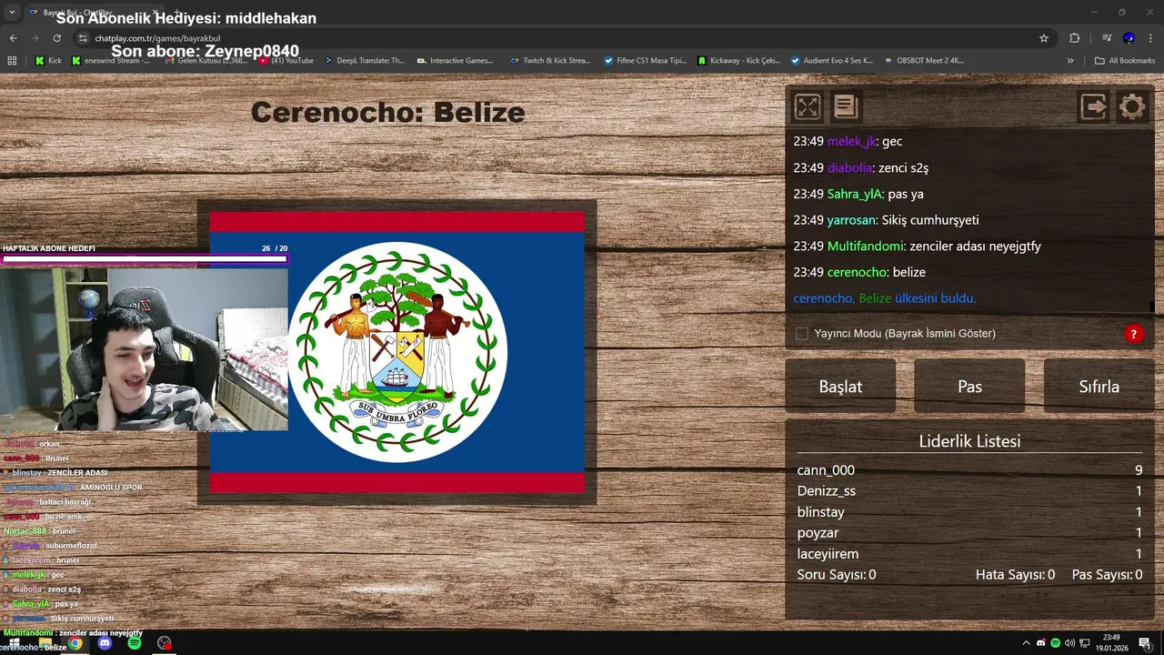Click the Chrome icon in the taskbar
This screenshot has width=1164, height=655.
[75, 643]
